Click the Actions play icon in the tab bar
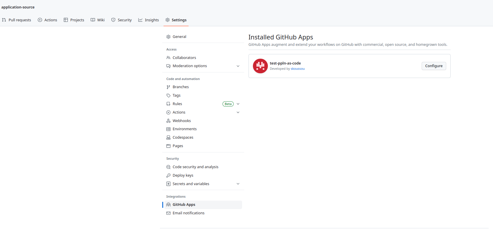 pos(40,20)
